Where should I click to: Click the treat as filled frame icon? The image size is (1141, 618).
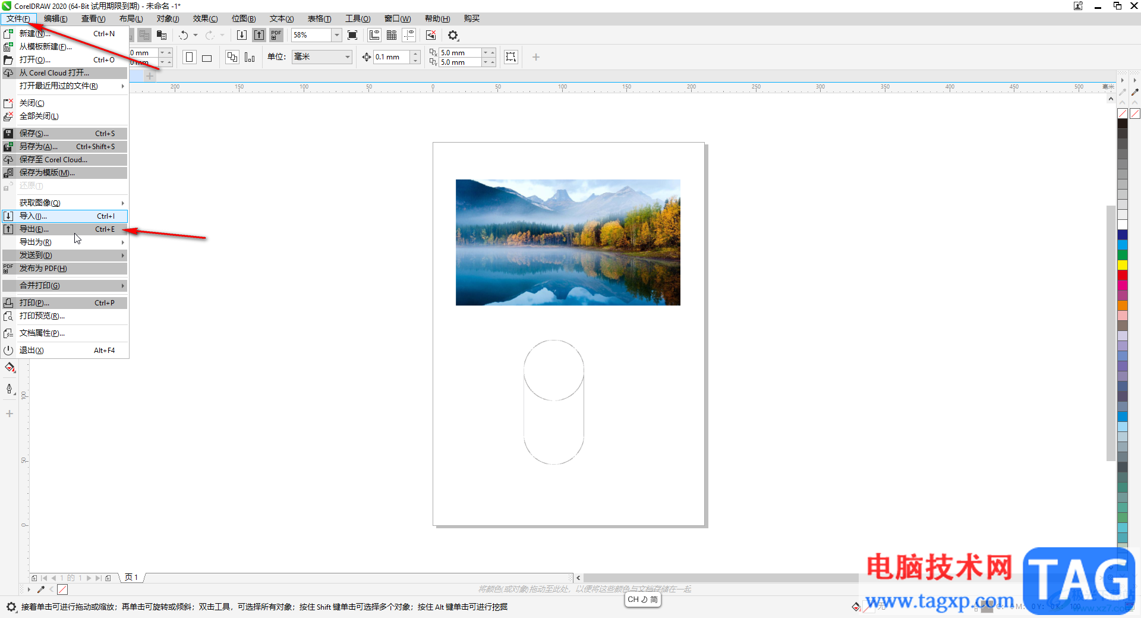(x=510, y=57)
